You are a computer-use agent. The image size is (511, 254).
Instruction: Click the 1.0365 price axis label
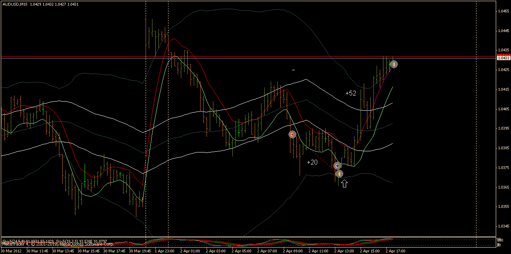tap(503, 187)
